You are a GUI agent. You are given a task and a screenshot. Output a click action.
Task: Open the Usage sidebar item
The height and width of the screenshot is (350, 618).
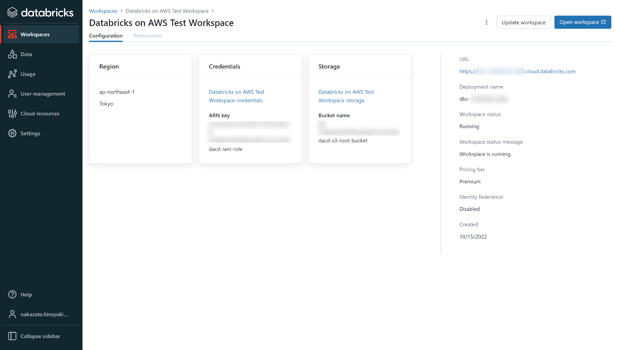(41, 74)
